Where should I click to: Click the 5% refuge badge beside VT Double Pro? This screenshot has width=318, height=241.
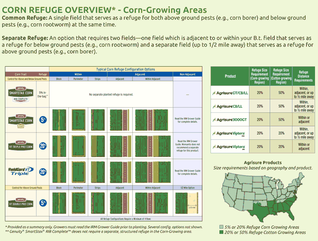tap(43, 203)
